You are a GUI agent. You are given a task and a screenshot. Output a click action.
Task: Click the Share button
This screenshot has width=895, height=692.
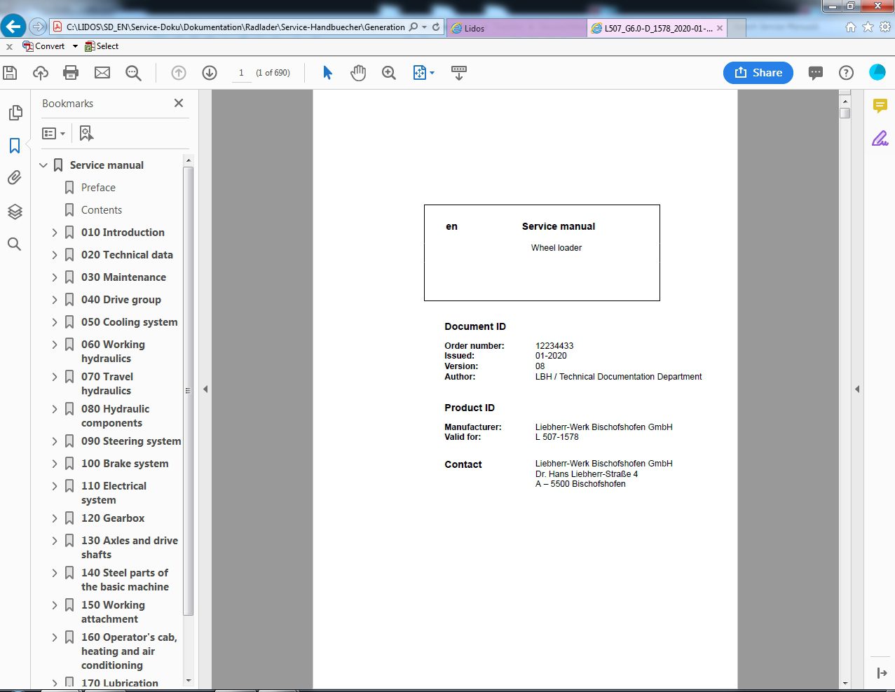[x=758, y=73]
